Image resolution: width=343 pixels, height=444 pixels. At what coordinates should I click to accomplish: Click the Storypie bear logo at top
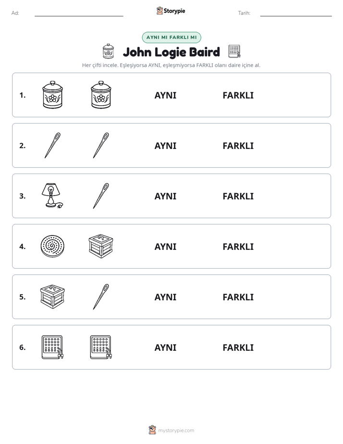[x=159, y=11]
